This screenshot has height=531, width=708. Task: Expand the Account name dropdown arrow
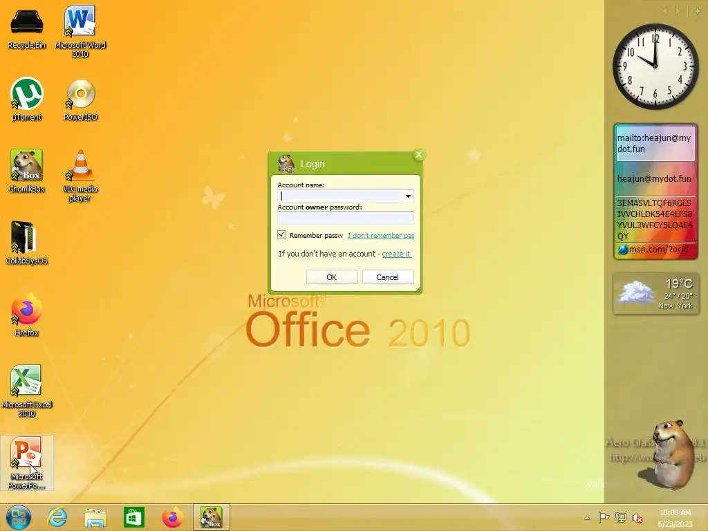click(408, 196)
